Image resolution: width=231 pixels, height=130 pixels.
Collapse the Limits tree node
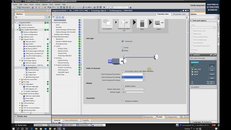click(x=55, y=46)
